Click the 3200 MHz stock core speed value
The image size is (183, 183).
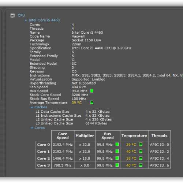[x=80, y=95]
